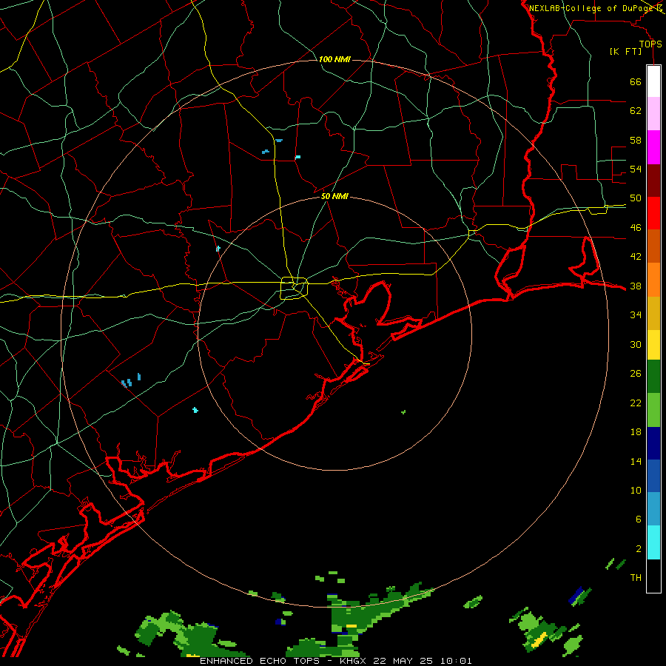666x666 pixels.
Task: Click the magenta legend swatch
Action: tap(653, 147)
